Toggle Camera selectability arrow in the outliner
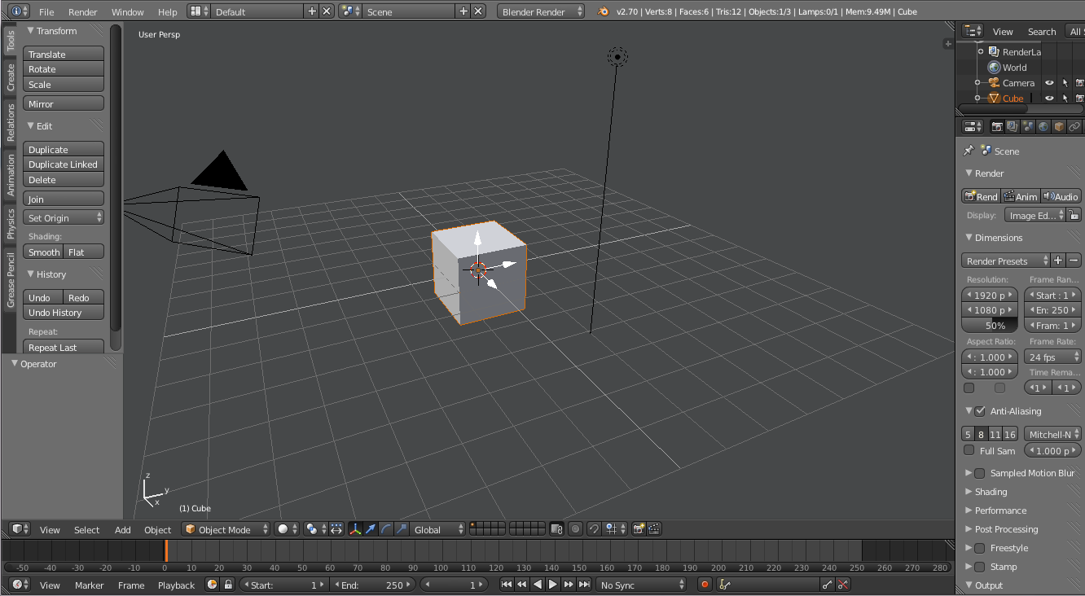Screen dimensions: 1085x596 point(1065,83)
